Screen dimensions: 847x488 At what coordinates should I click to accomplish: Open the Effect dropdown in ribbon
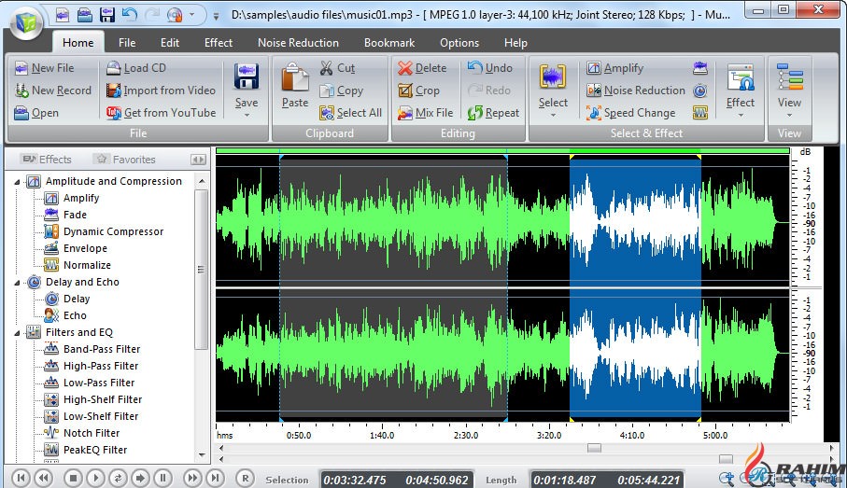coord(740,116)
